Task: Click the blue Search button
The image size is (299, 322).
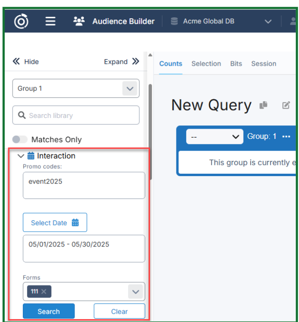Action: (x=48, y=311)
